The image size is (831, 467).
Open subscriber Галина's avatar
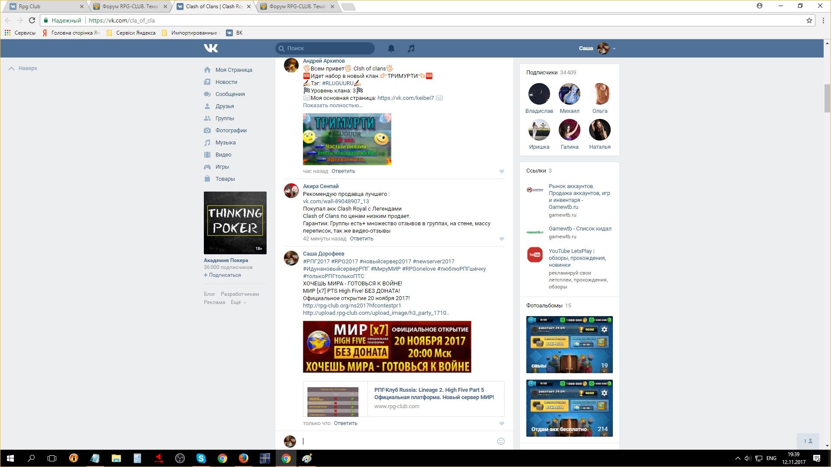[570, 130]
